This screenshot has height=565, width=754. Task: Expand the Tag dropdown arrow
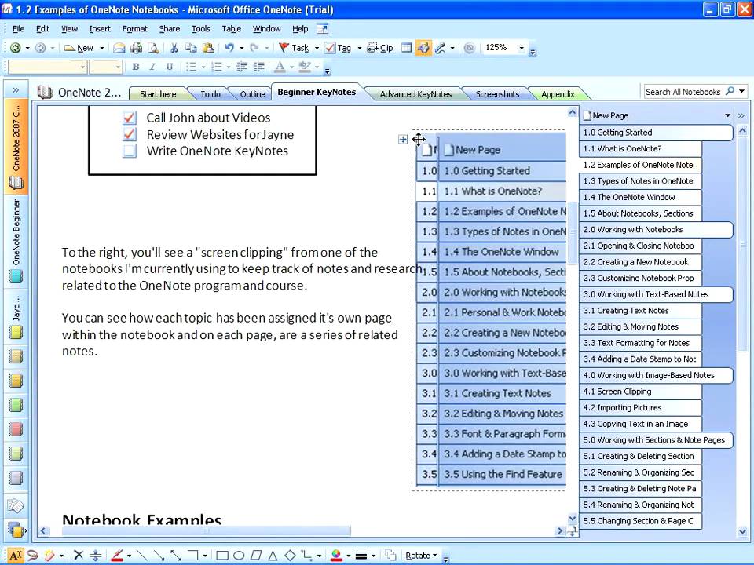click(359, 48)
